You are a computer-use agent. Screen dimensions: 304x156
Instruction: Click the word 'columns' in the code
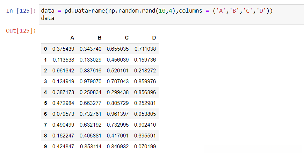coord(190,10)
